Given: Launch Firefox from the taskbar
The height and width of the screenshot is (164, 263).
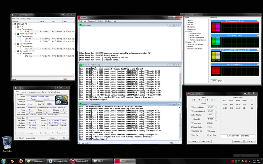Looking at the screenshot, I should 21,161.
